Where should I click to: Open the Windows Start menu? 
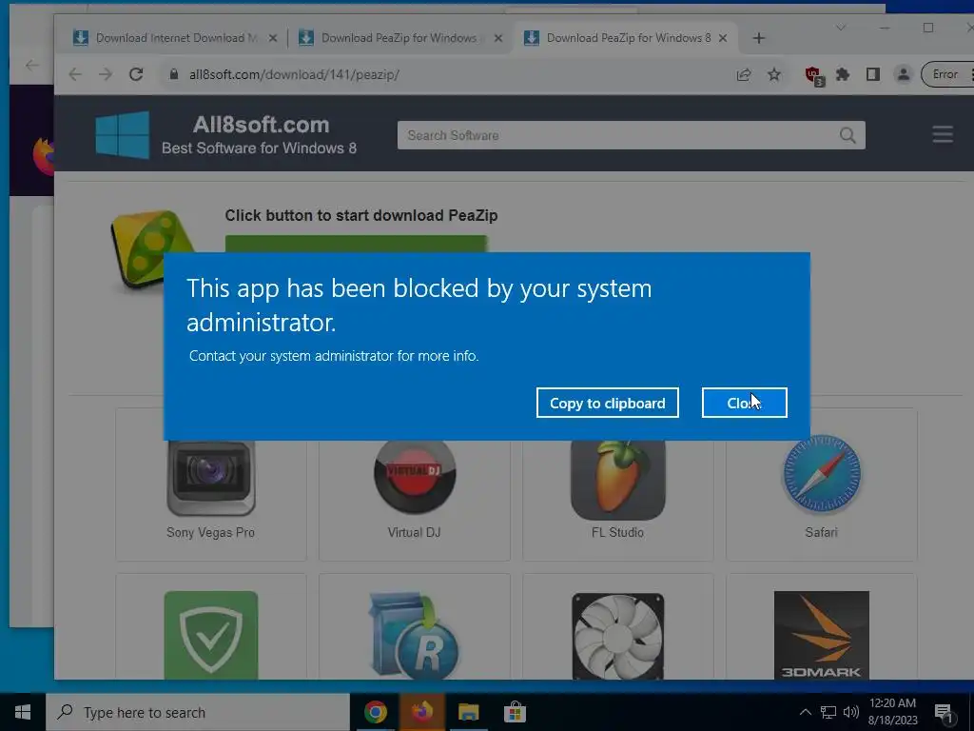23,712
